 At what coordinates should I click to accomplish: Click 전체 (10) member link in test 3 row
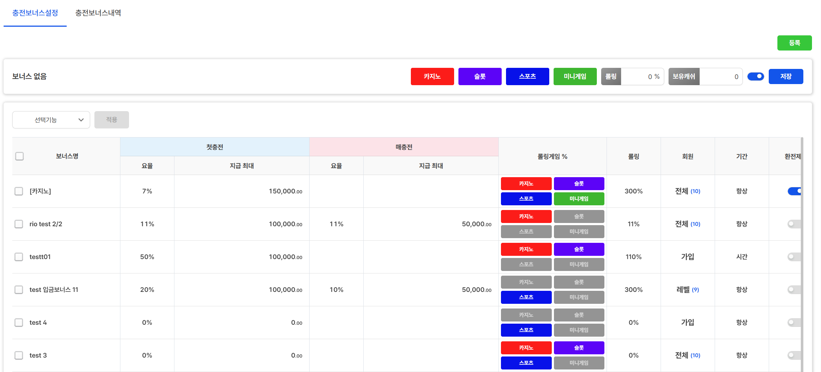pyautogui.click(x=687, y=355)
